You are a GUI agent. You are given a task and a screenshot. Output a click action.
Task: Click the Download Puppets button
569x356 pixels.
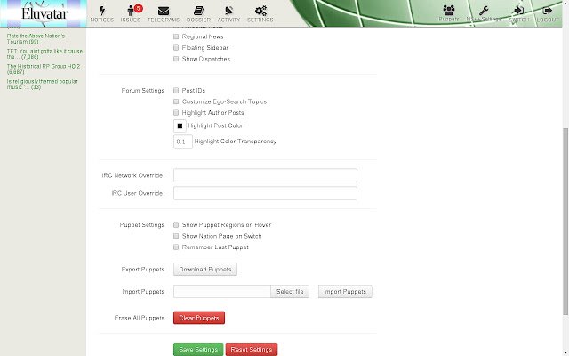(205, 269)
